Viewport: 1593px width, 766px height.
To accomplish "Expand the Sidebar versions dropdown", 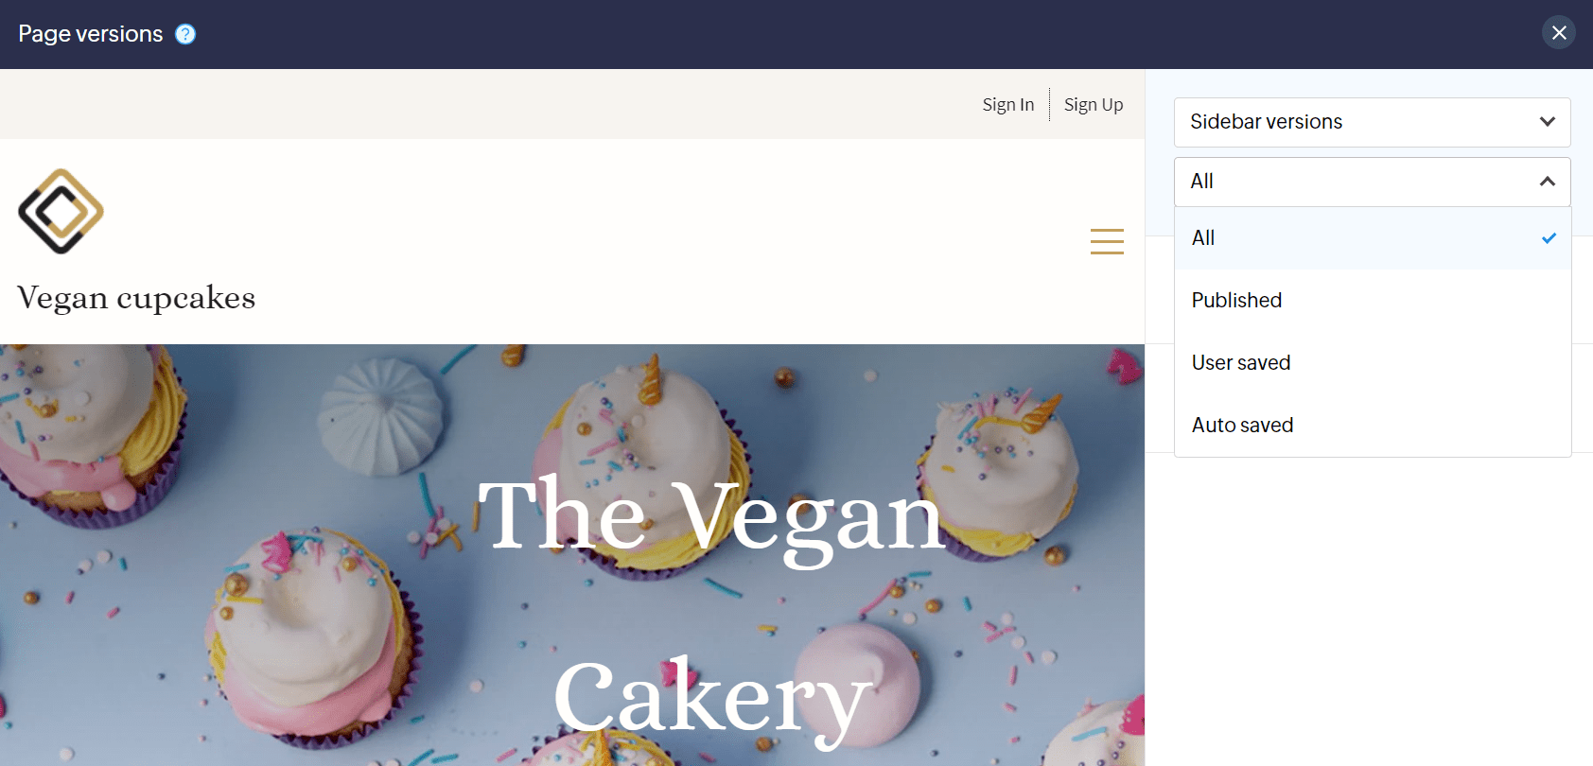I will coord(1372,122).
